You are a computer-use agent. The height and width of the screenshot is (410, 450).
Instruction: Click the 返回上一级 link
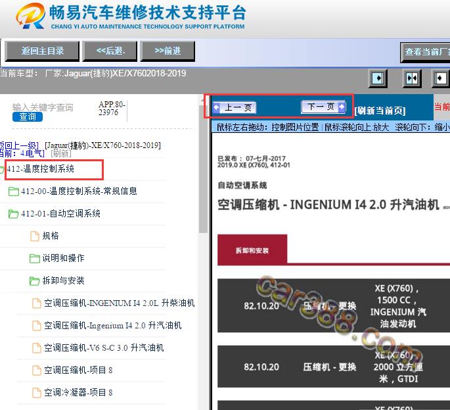19,145
